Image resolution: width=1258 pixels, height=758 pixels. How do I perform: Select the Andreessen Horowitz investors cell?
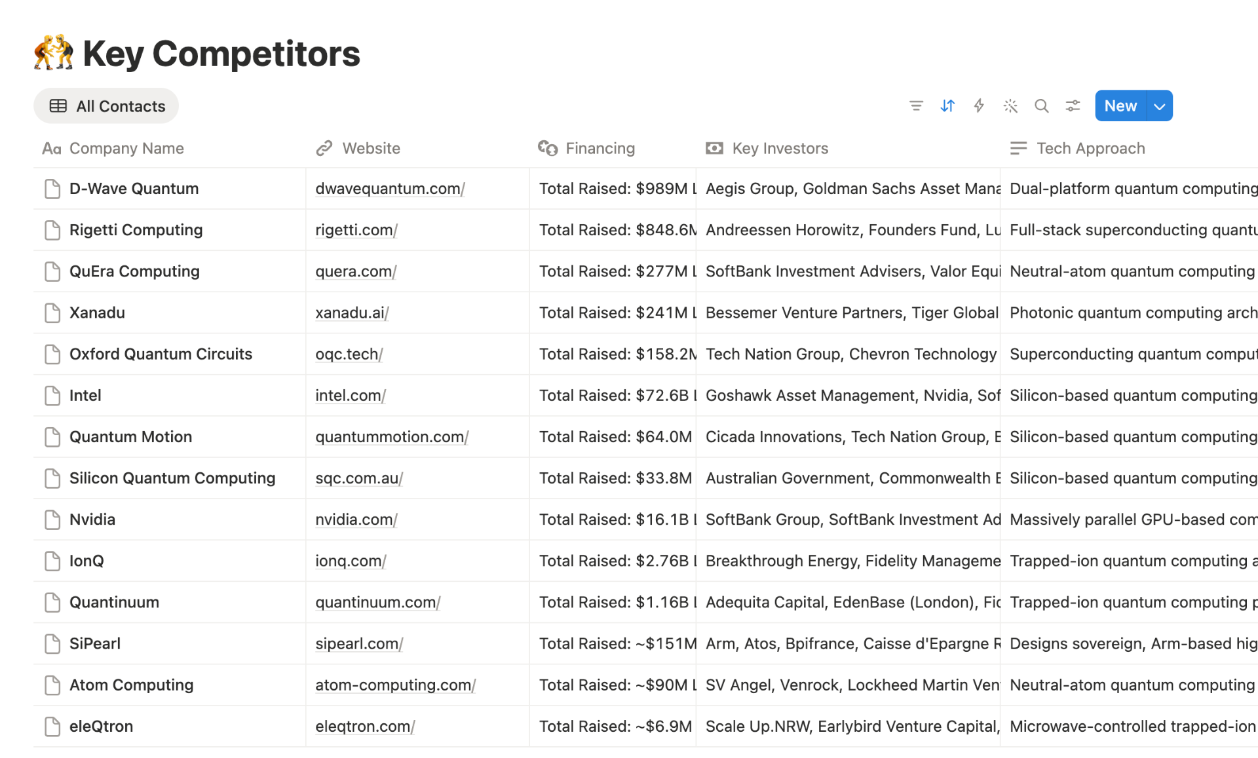click(x=848, y=230)
